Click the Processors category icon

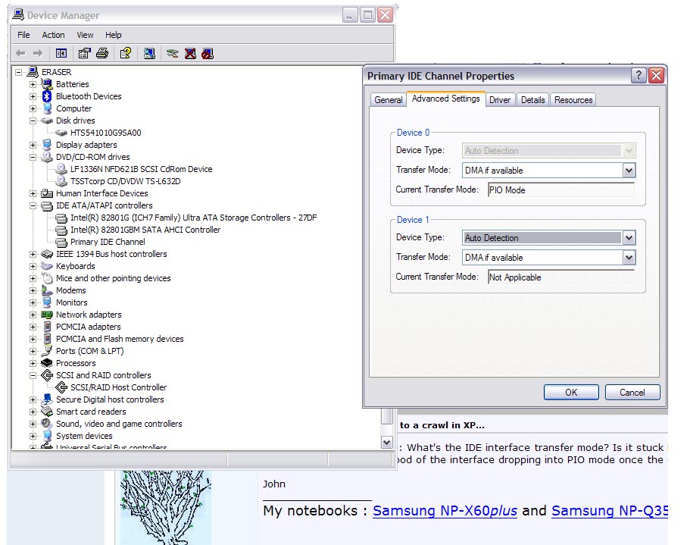[x=47, y=363]
